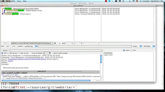The image size is (165, 92).
Task: Open the 'containing:' dropdown
Action: tap(31, 46)
